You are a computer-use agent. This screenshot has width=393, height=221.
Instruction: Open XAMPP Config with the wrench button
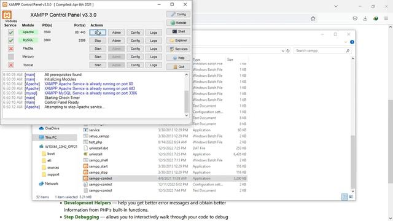point(178,14)
